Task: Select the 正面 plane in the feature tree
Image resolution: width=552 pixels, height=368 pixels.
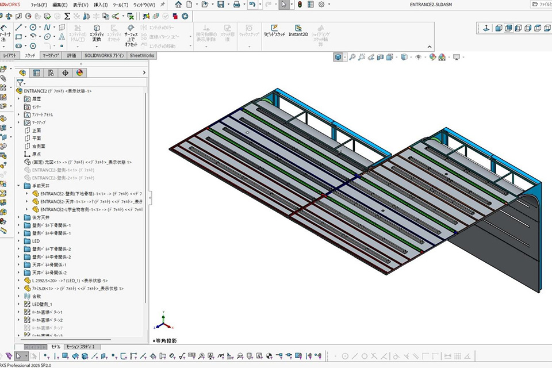Action: pyautogui.click(x=36, y=131)
